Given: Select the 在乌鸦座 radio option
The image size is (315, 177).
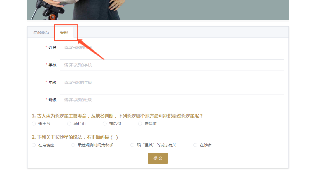Looking at the screenshot, I should (x=34, y=145).
